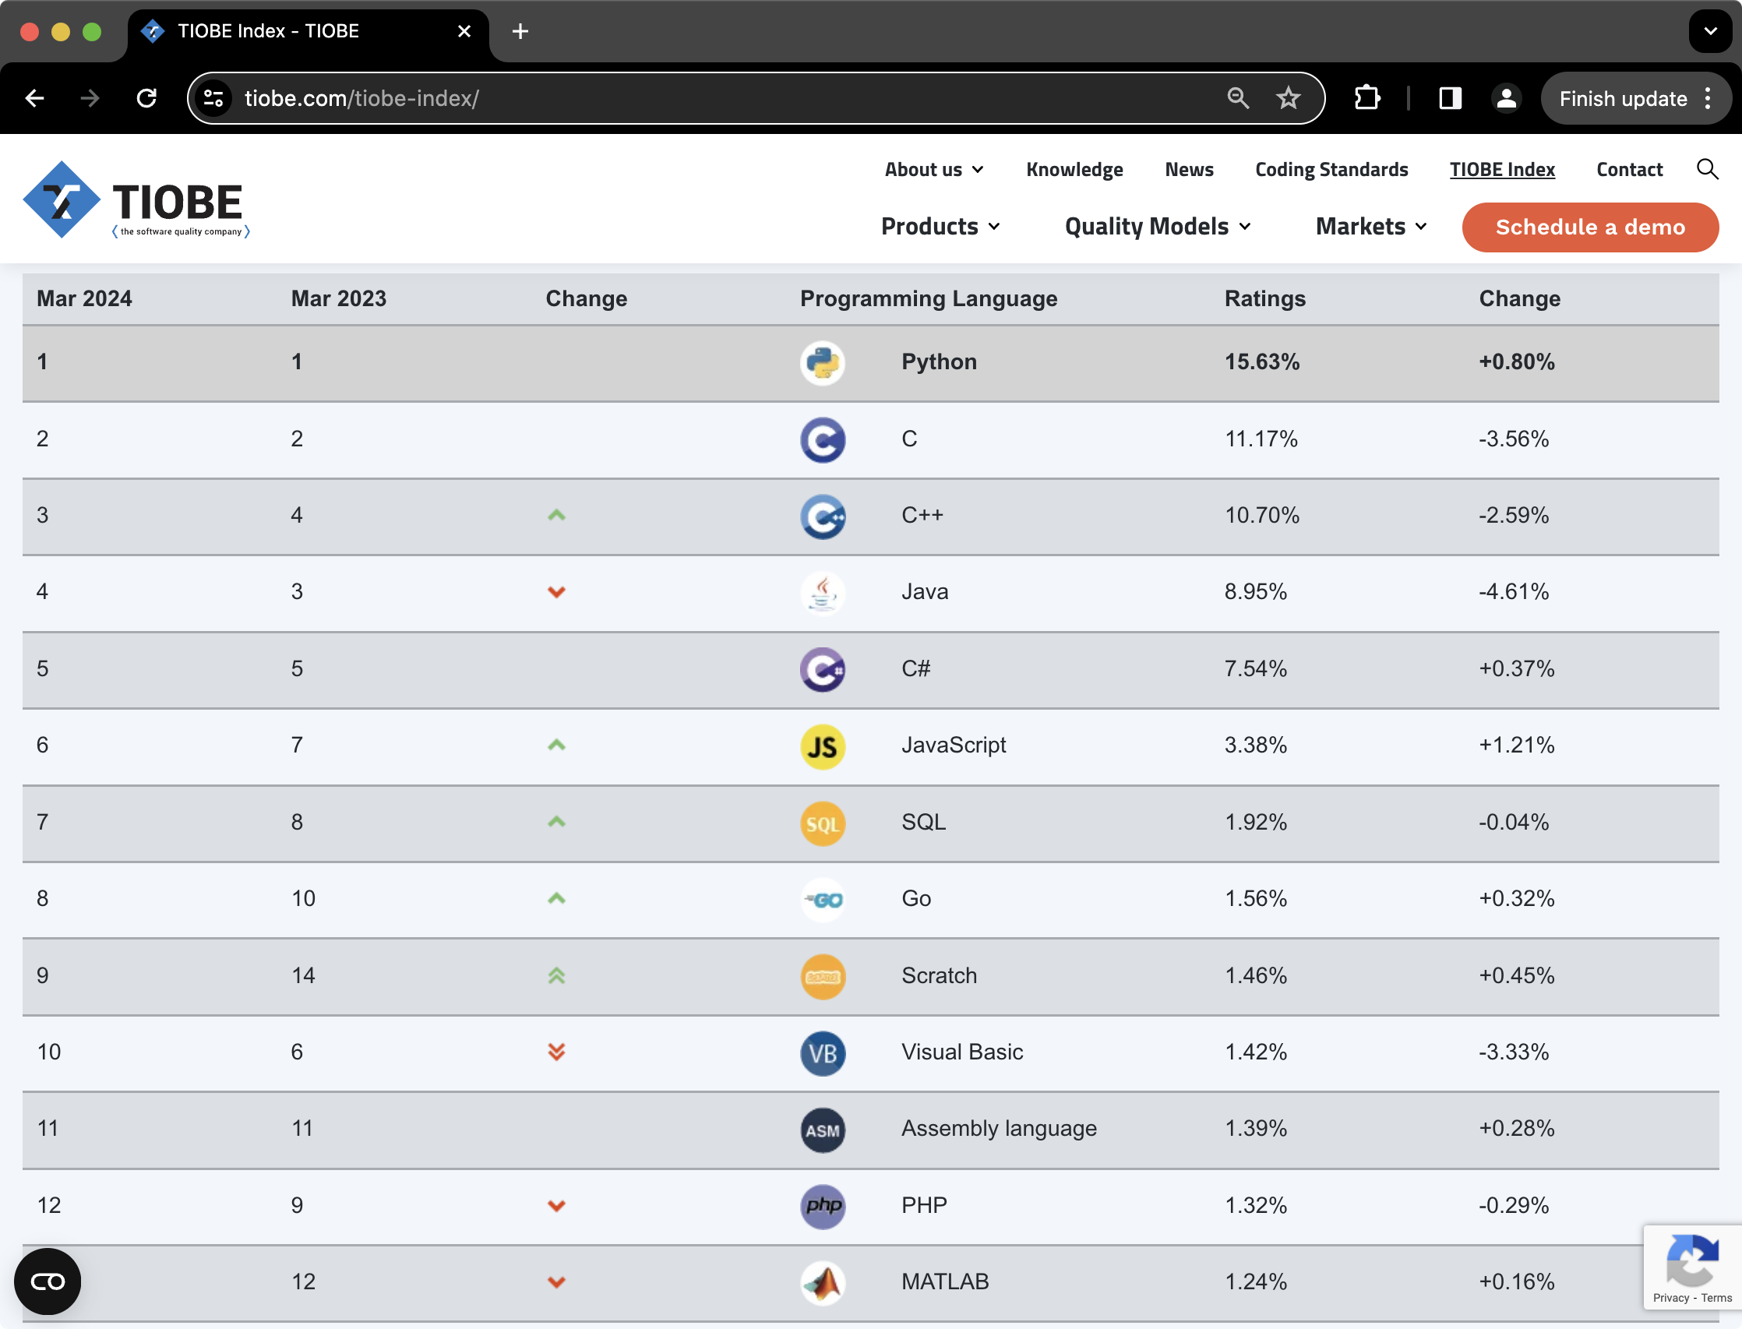Open the website search magnifier icon
Viewport: 1742px width, 1329px height.
click(x=1707, y=169)
